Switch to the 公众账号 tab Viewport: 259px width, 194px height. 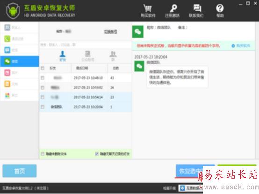point(88,56)
